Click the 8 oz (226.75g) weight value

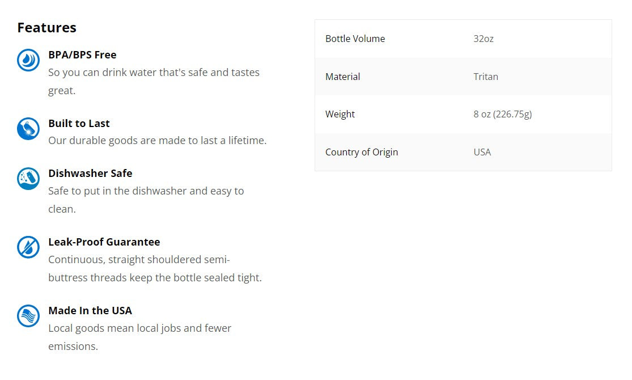pos(503,114)
